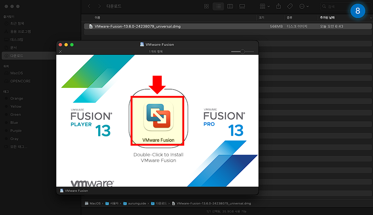
Task: Adjust icon size slider in VMware Fusion window
Action: coord(242,52)
